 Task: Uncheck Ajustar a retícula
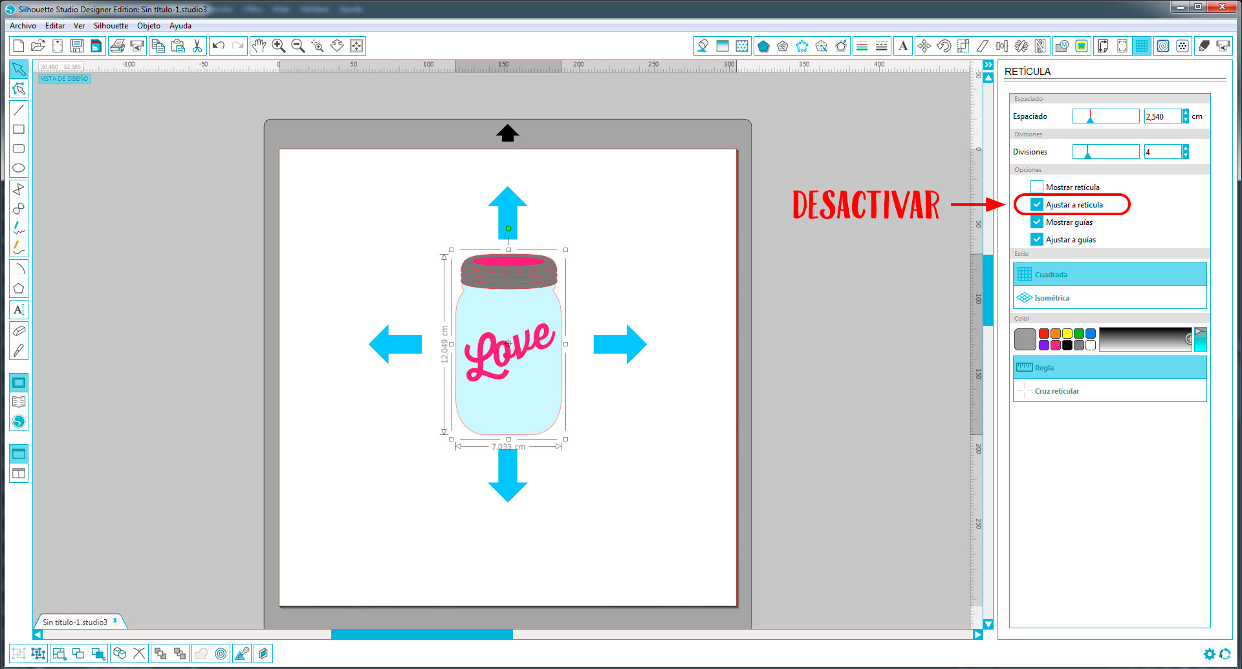pyautogui.click(x=1037, y=204)
